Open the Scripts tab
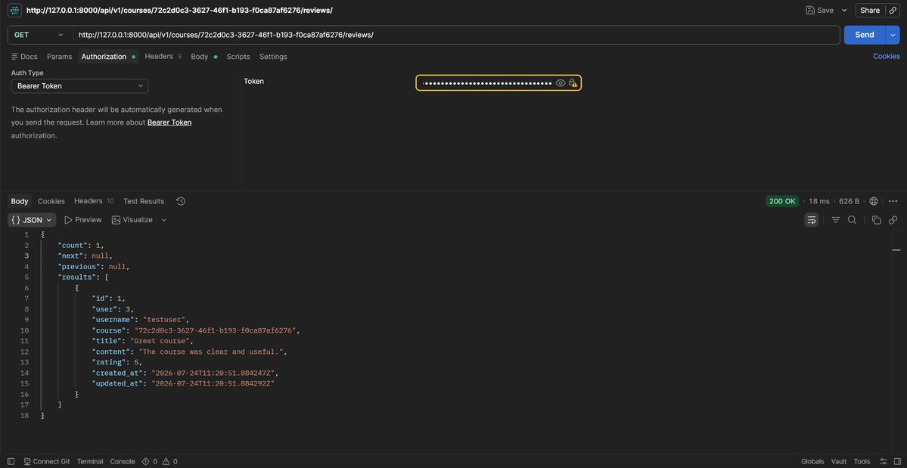The image size is (907, 468). coord(238,57)
